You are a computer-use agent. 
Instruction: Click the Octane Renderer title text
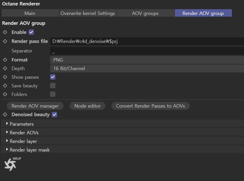pos(21,4)
